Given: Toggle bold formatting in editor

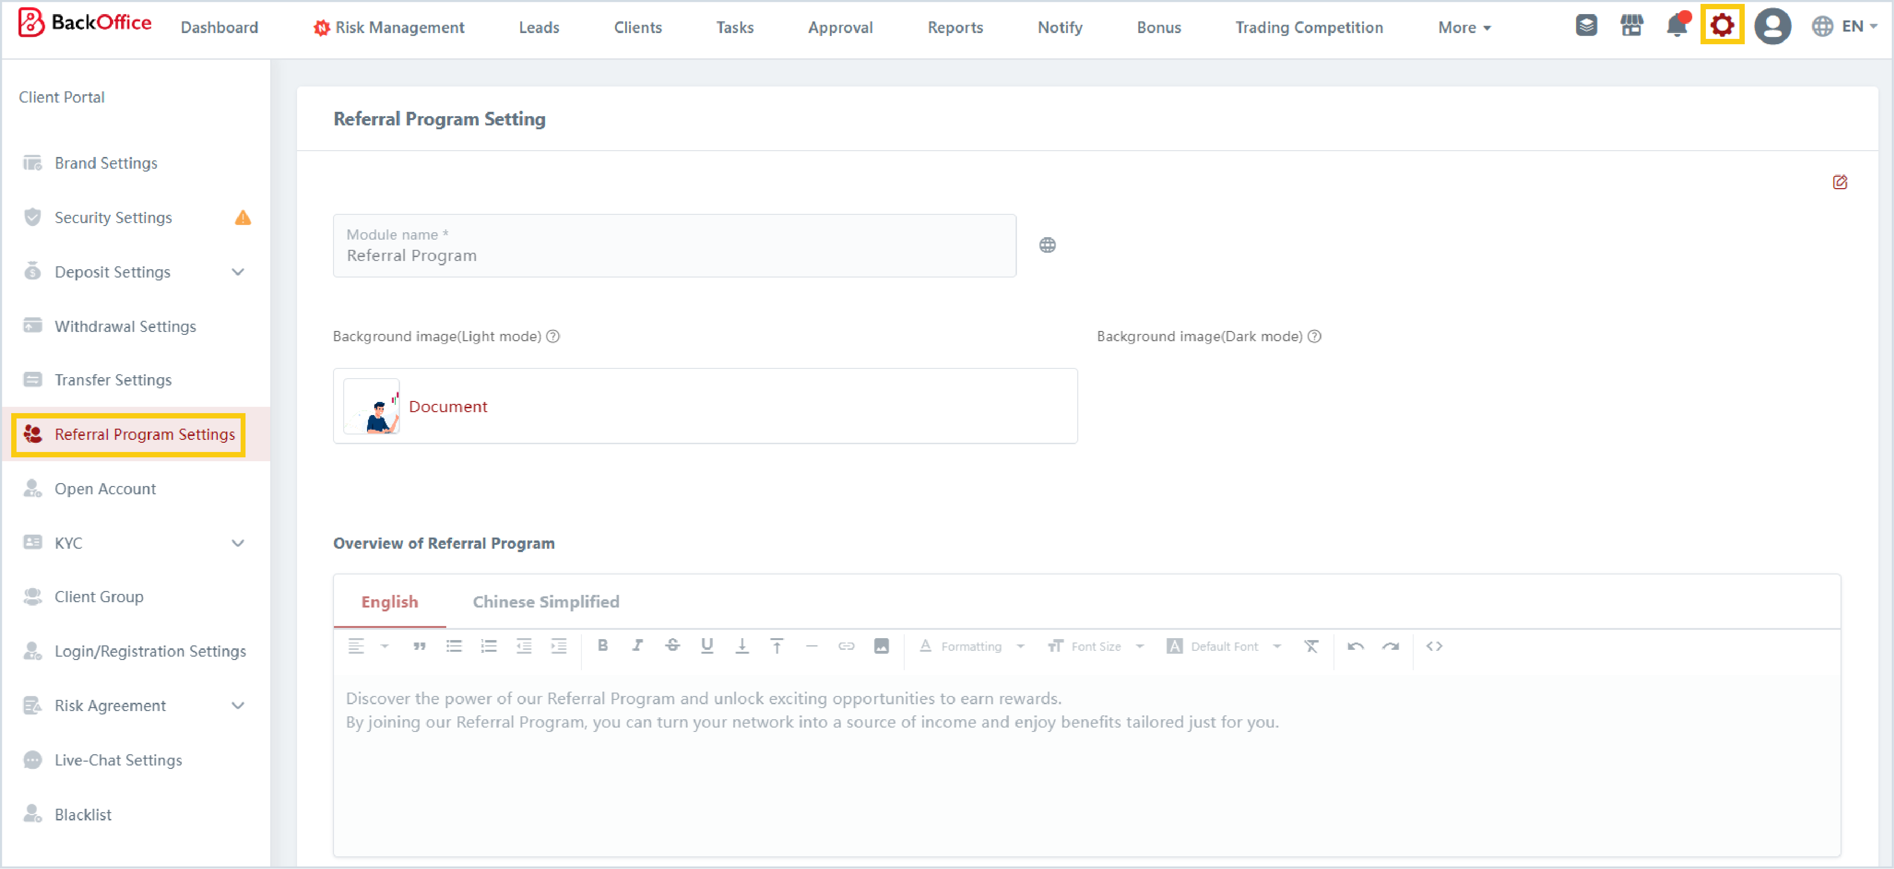Looking at the screenshot, I should (602, 645).
